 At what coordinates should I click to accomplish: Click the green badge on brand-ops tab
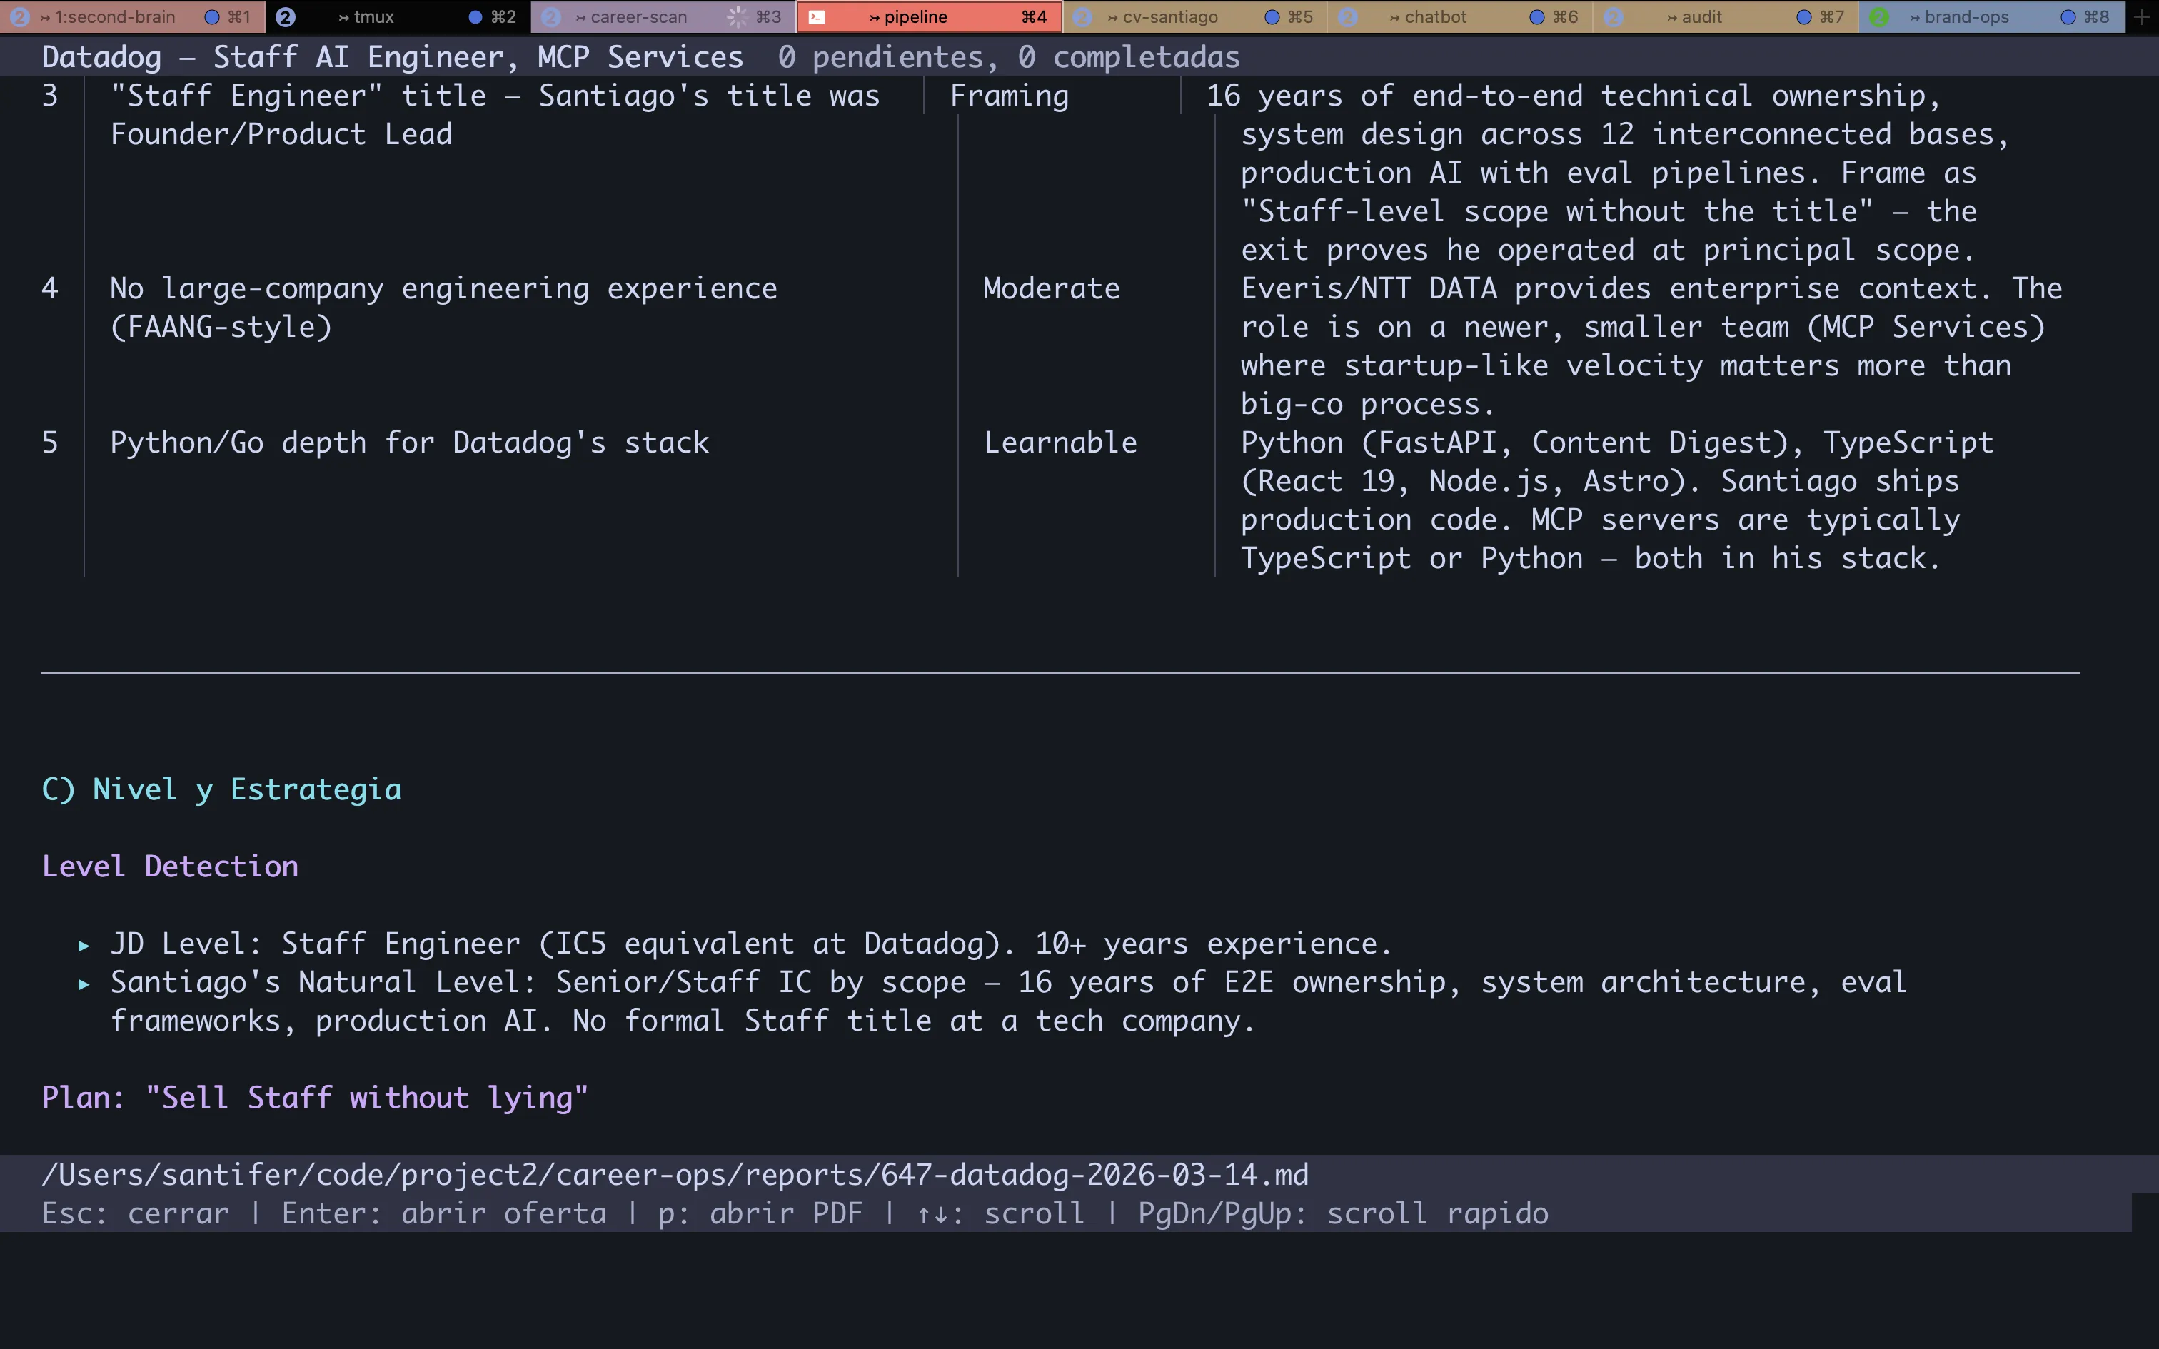coord(1879,17)
